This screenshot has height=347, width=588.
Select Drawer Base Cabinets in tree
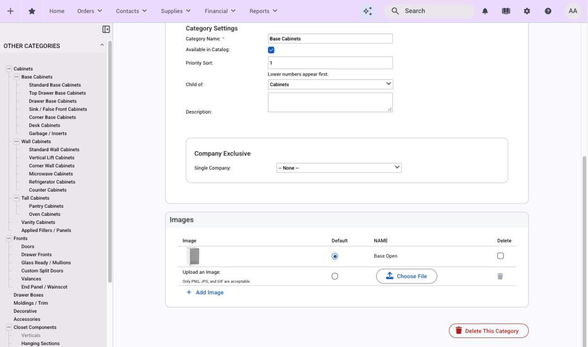[53, 101]
